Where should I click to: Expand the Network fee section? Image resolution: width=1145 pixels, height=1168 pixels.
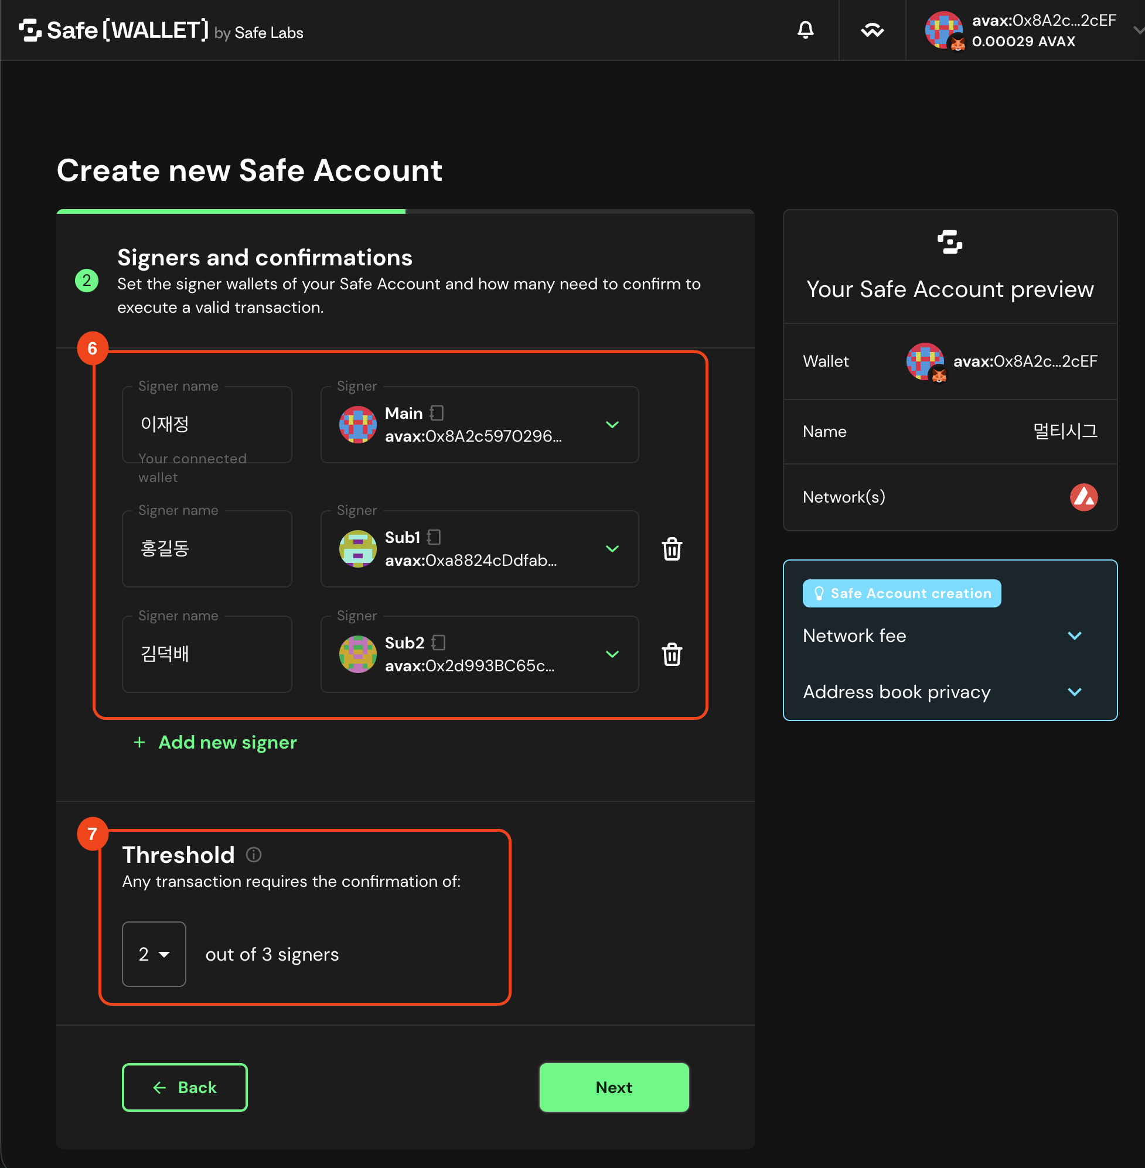(x=950, y=636)
